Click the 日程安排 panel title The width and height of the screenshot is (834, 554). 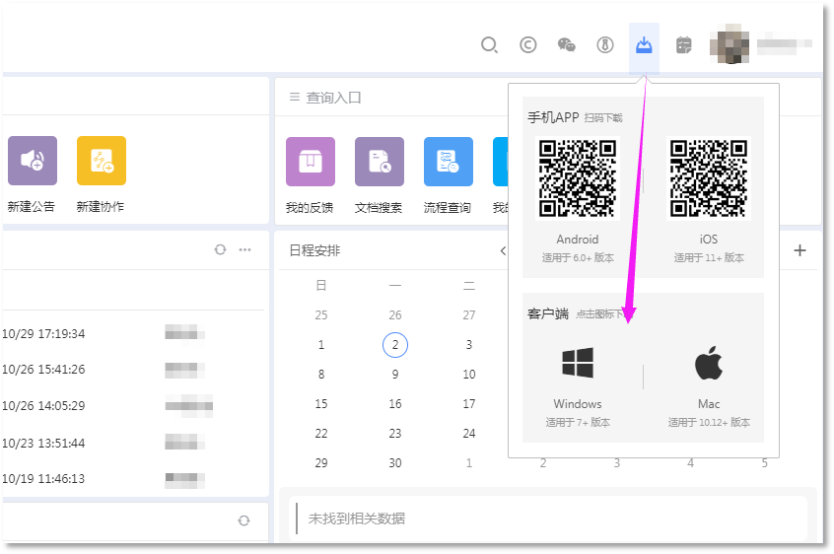314,250
